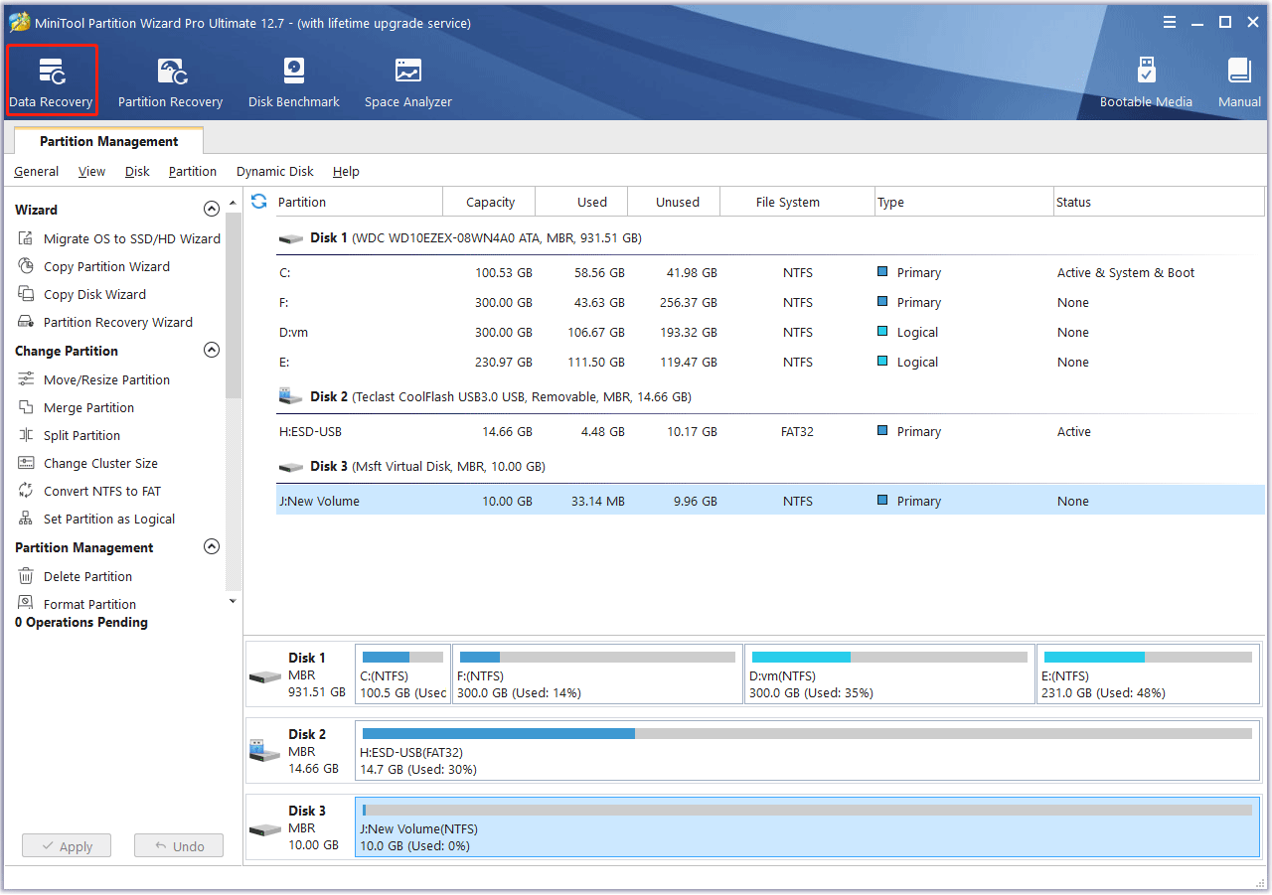Click sidebar scroll up arrow
This screenshot has height=895, width=1272.
pos(234,202)
